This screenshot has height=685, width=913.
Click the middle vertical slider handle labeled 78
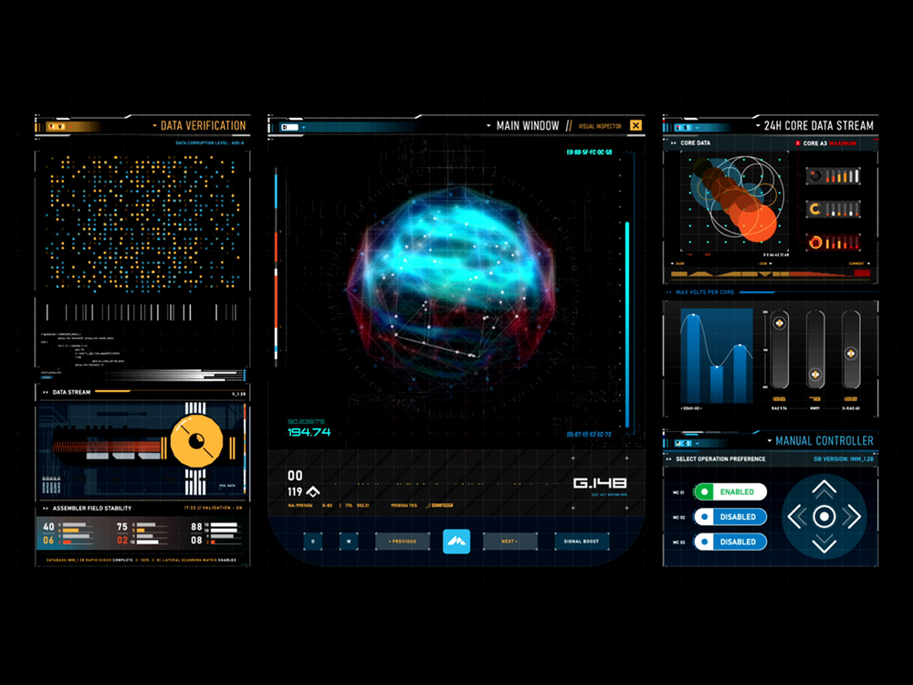(x=815, y=374)
